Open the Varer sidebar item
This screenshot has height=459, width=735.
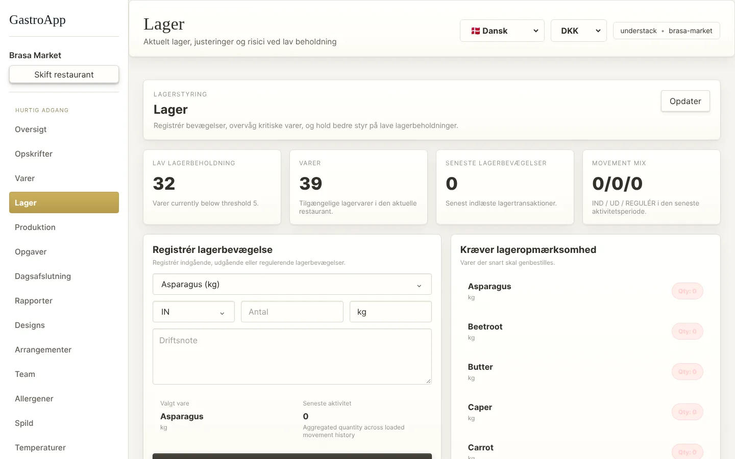pyautogui.click(x=64, y=178)
